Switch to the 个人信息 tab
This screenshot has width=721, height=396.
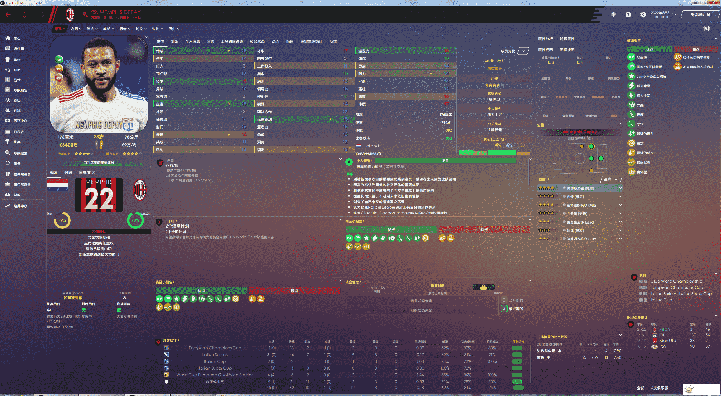(192, 41)
